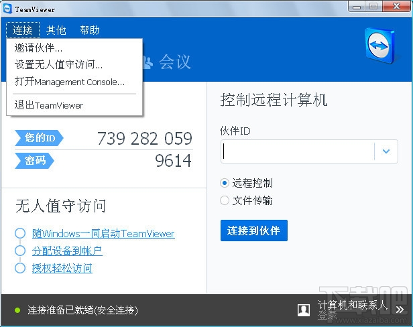This screenshot has width=413, height=327.
Task: Click the green connection status dot
Action: (x=17, y=310)
